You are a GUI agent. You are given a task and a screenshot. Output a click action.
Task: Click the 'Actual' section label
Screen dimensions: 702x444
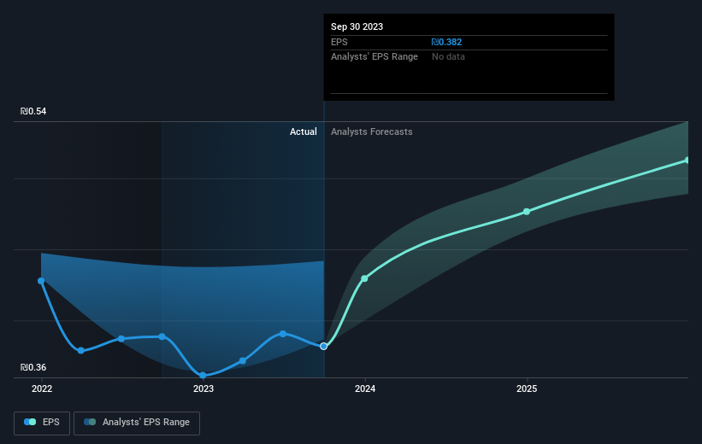(303, 131)
